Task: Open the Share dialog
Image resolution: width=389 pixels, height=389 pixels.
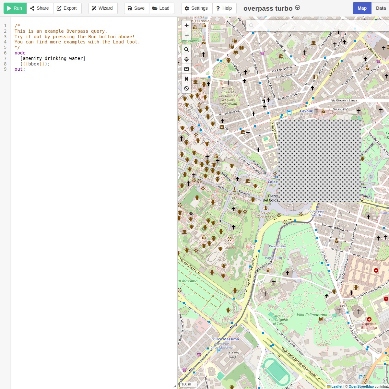Action: pyautogui.click(x=40, y=8)
